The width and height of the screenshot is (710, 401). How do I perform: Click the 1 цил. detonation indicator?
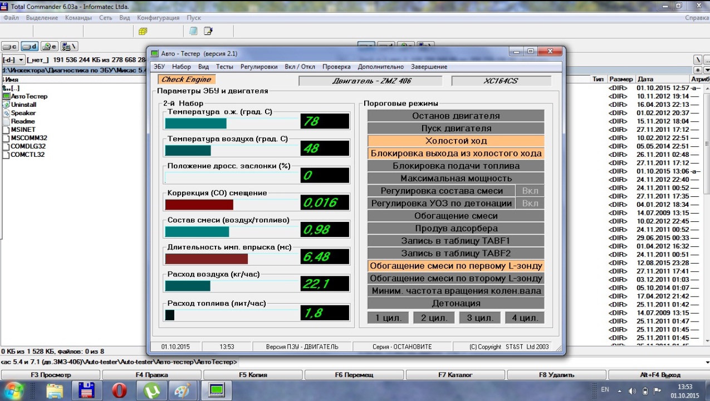(387, 318)
